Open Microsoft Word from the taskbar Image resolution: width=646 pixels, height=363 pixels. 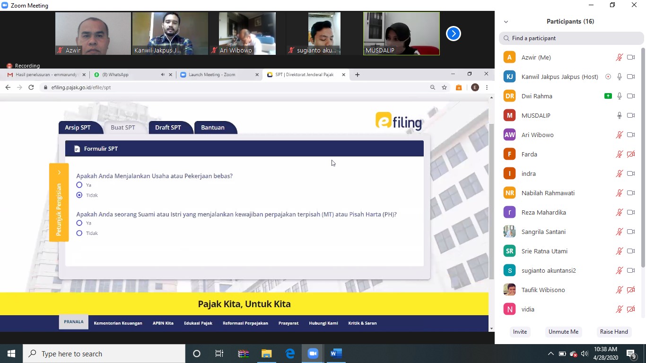[x=336, y=354]
